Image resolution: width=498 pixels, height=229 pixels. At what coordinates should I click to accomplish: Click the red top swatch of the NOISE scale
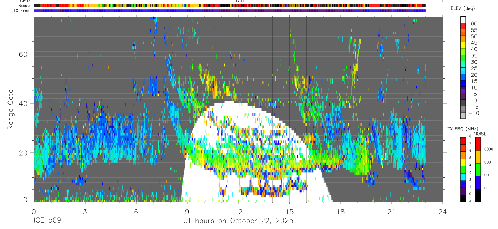pyautogui.click(x=478, y=144)
